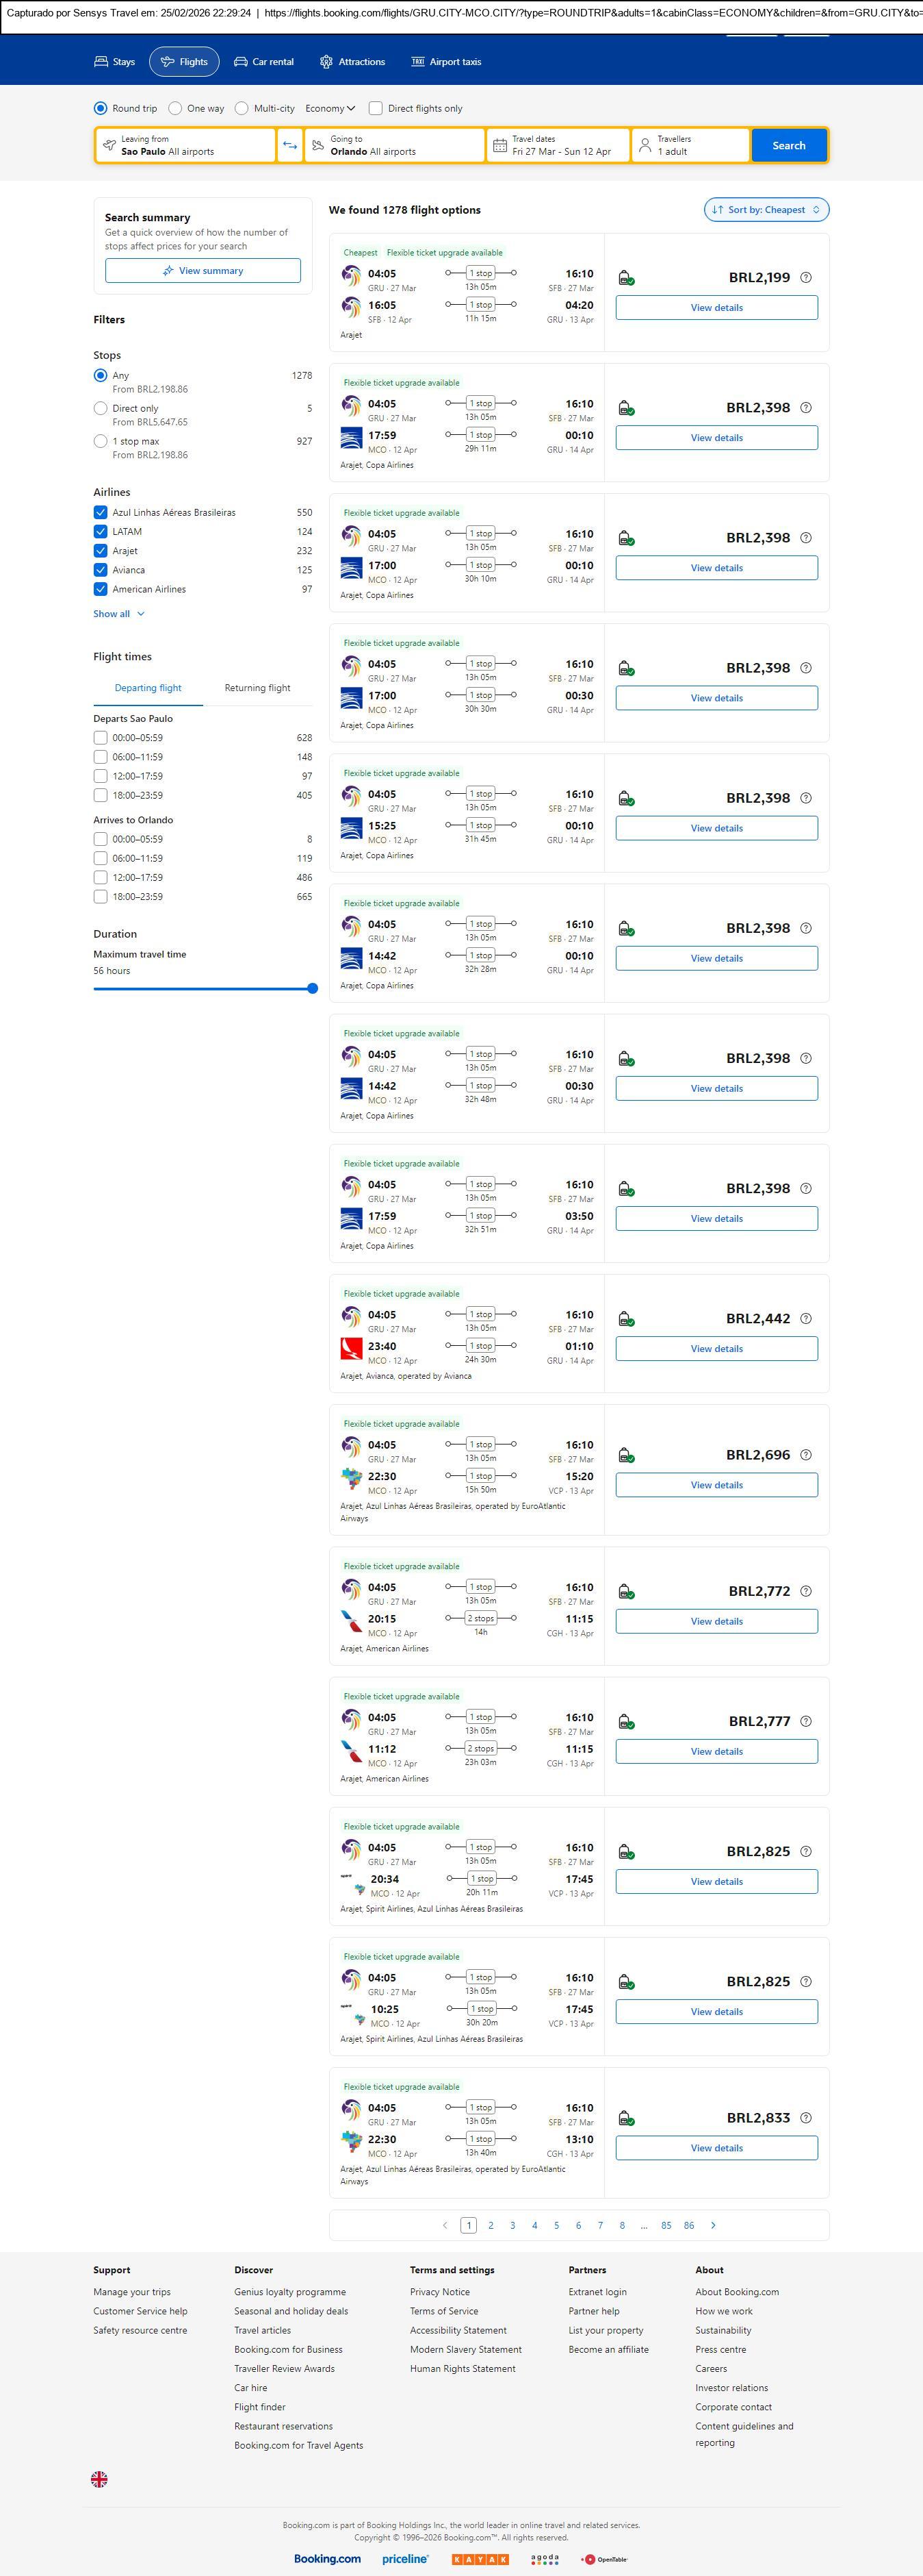The image size is (923, 2576).
Task: Click the help icon beside BRL2,442 price
Action: tap(806, 1318)
